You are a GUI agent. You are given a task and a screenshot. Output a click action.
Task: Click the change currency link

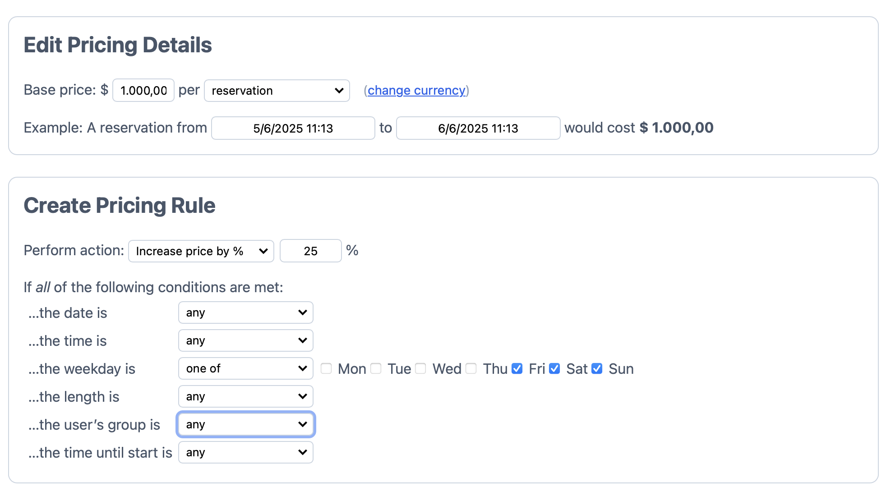[x=416, y=91]
